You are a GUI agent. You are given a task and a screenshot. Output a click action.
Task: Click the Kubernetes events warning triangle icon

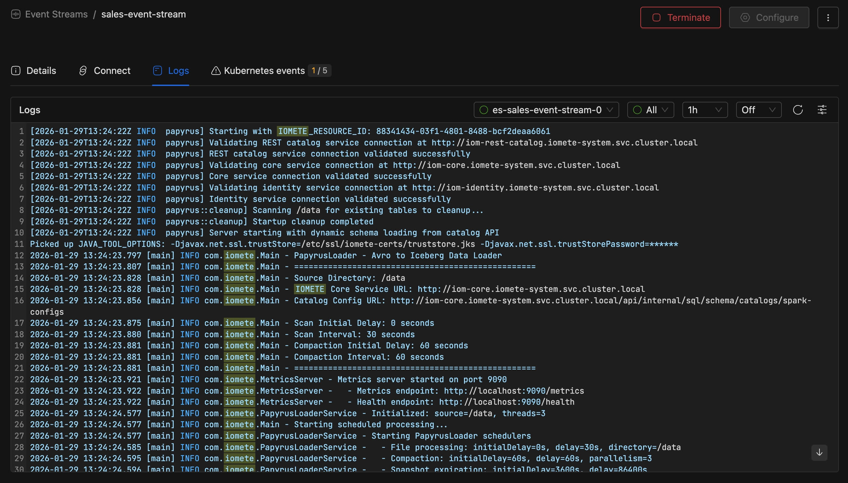coord(216,71)
